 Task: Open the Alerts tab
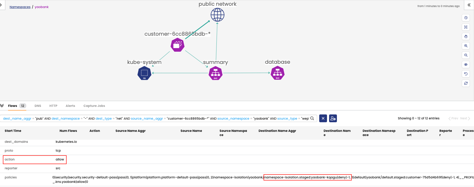[70, 106]
